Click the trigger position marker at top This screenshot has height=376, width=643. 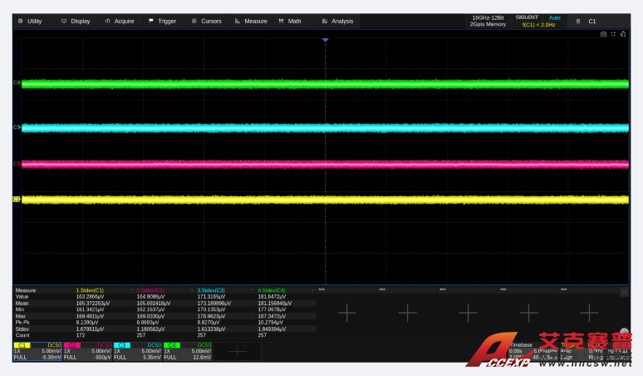325,39
